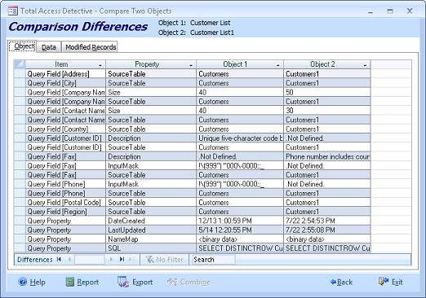This screenshot has height=298, width=426.
Task: Open the Object 2 column filter dropdown
Action: [x=365, y=65]
